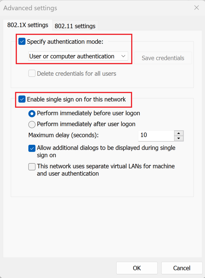Screen dimensions: 205x278
Task: Cancel the Advanced settings dialog
Action: click(182, 268)
